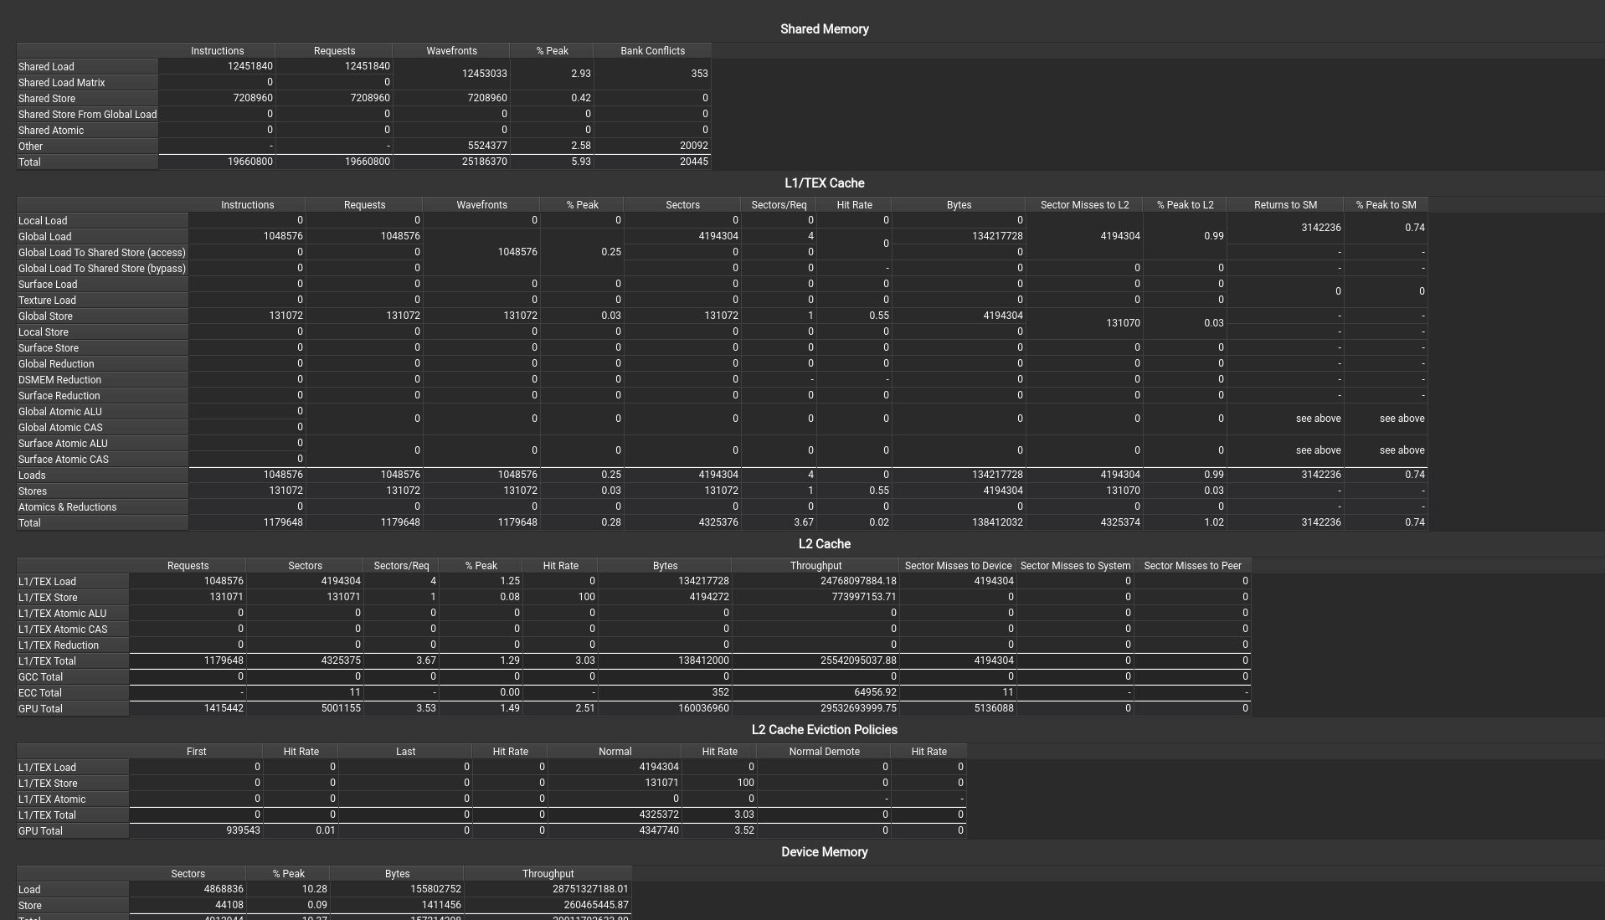Select the ECC Total row label
The image size is (1605, 920).
coord(39,693)
